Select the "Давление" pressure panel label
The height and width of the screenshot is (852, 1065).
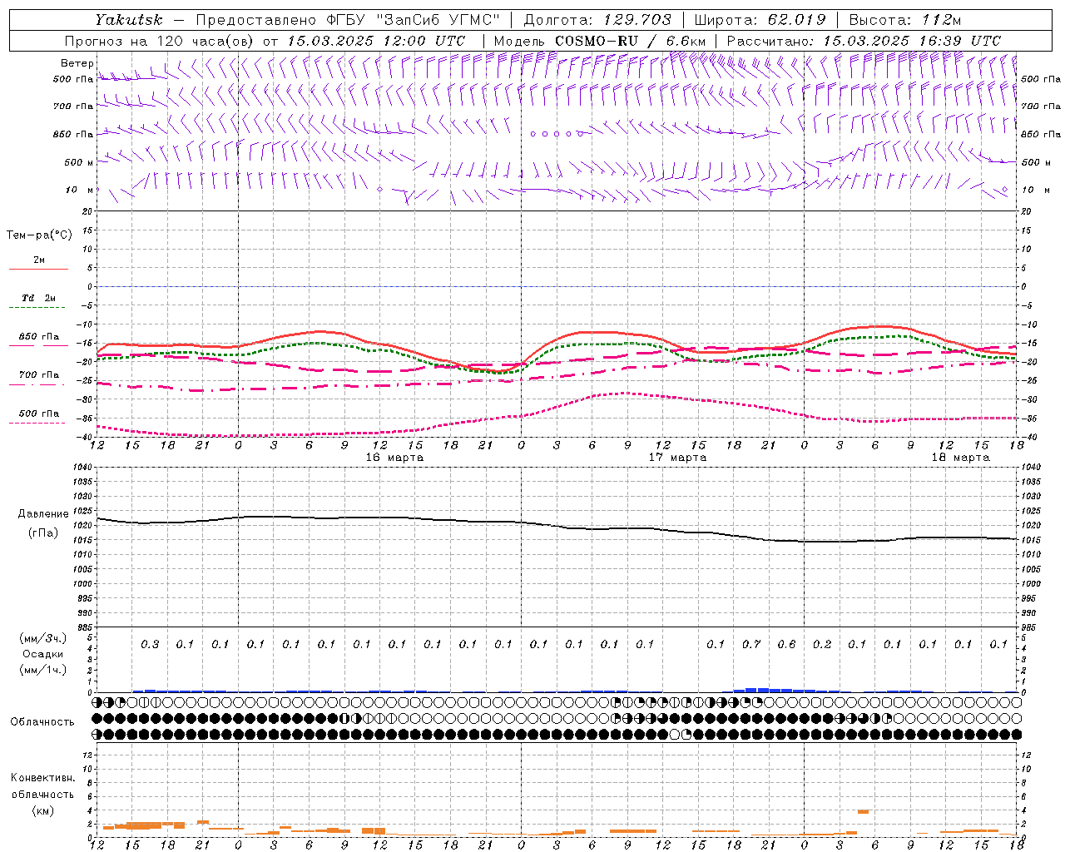click(43, 514)
